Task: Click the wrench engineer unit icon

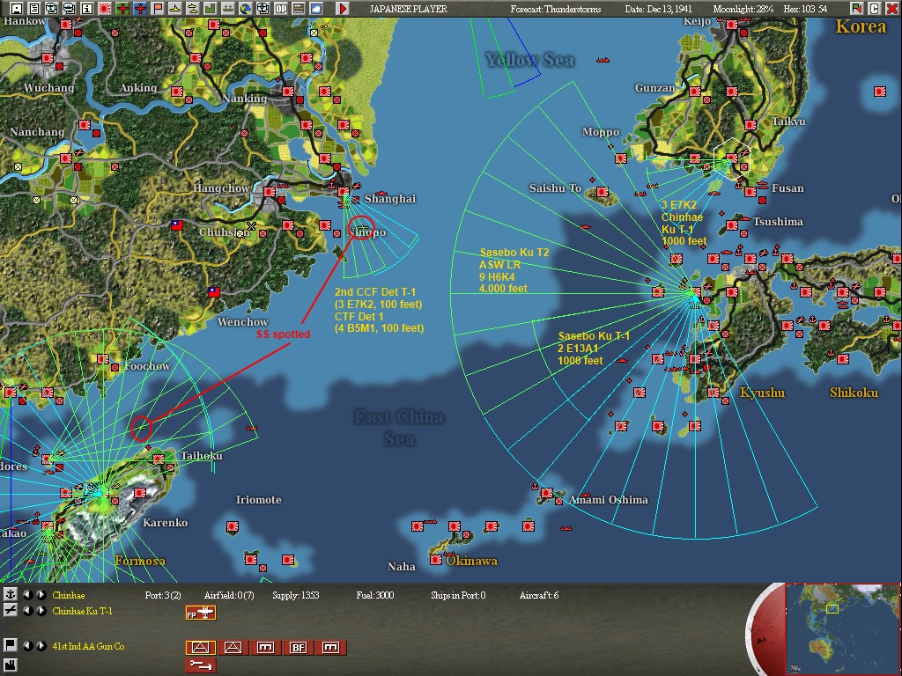Action: 201,665
